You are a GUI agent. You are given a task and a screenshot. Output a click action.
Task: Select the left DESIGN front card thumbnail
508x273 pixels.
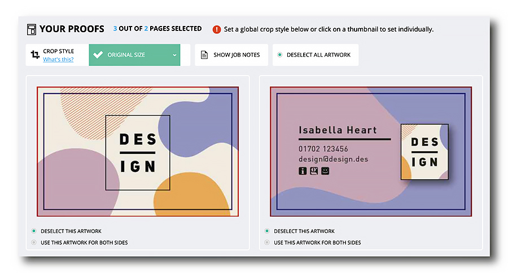click(x=138, y=151)
